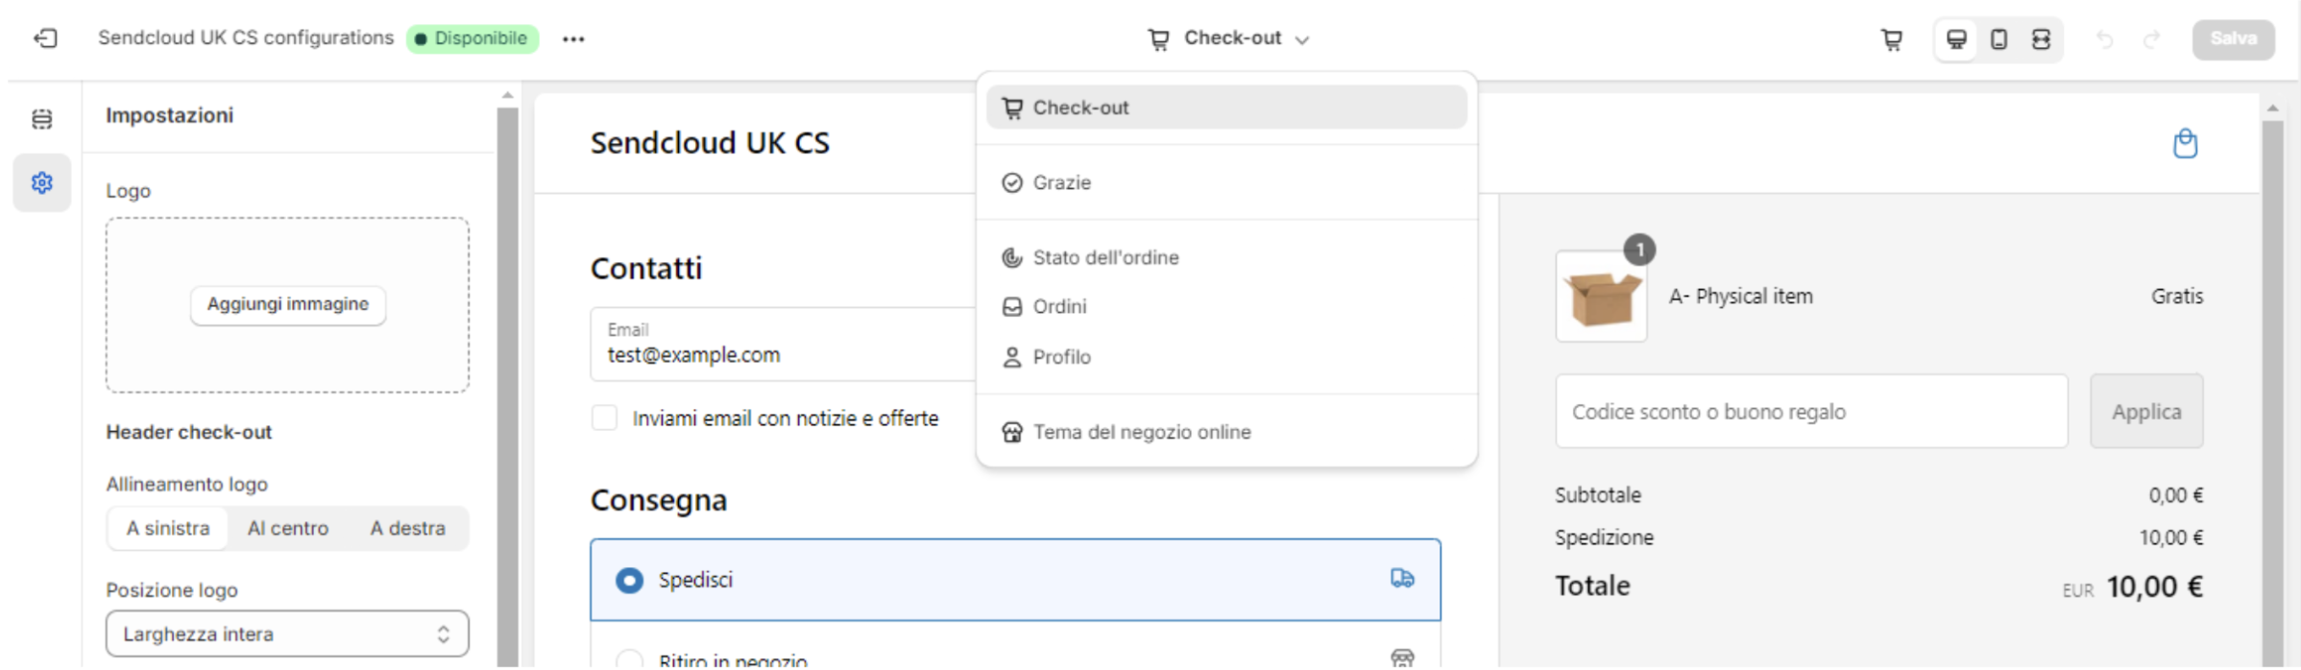This screenshot has width=2301, height=670.
Task: Choose Ritiro in negozio option
Action: pyautogui.click(x=631, y=658)
